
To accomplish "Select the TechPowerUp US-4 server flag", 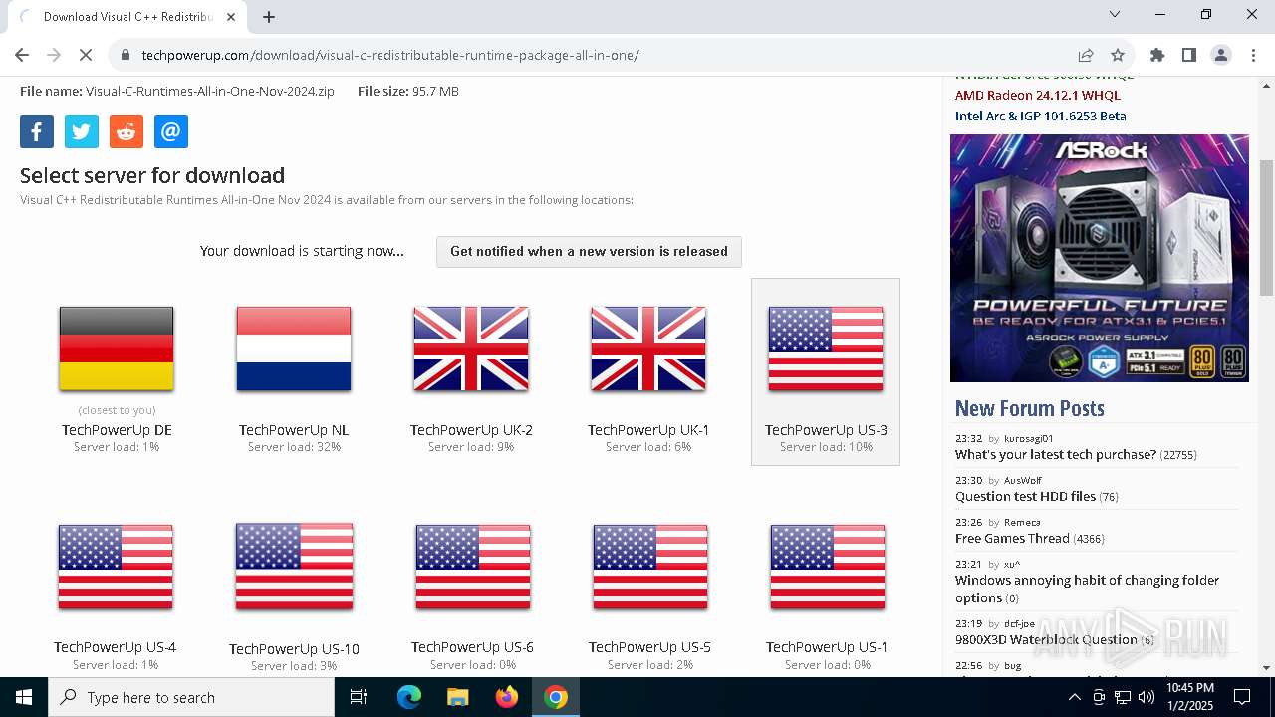I will point(116,567).
